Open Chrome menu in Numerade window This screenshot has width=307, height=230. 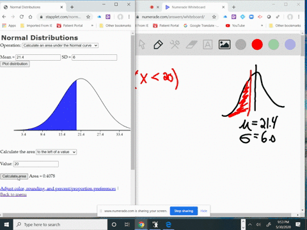[299, 17]
